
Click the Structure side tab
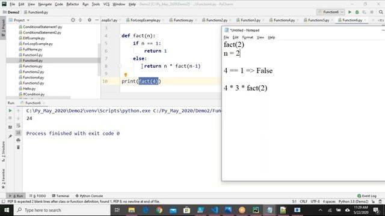[3, 151]
